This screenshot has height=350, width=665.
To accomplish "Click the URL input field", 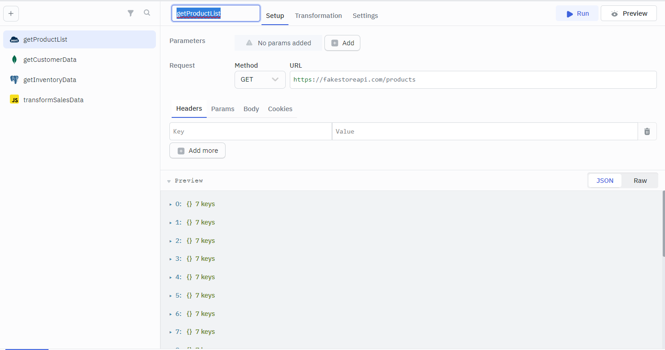I will click(x=473, y=80).
